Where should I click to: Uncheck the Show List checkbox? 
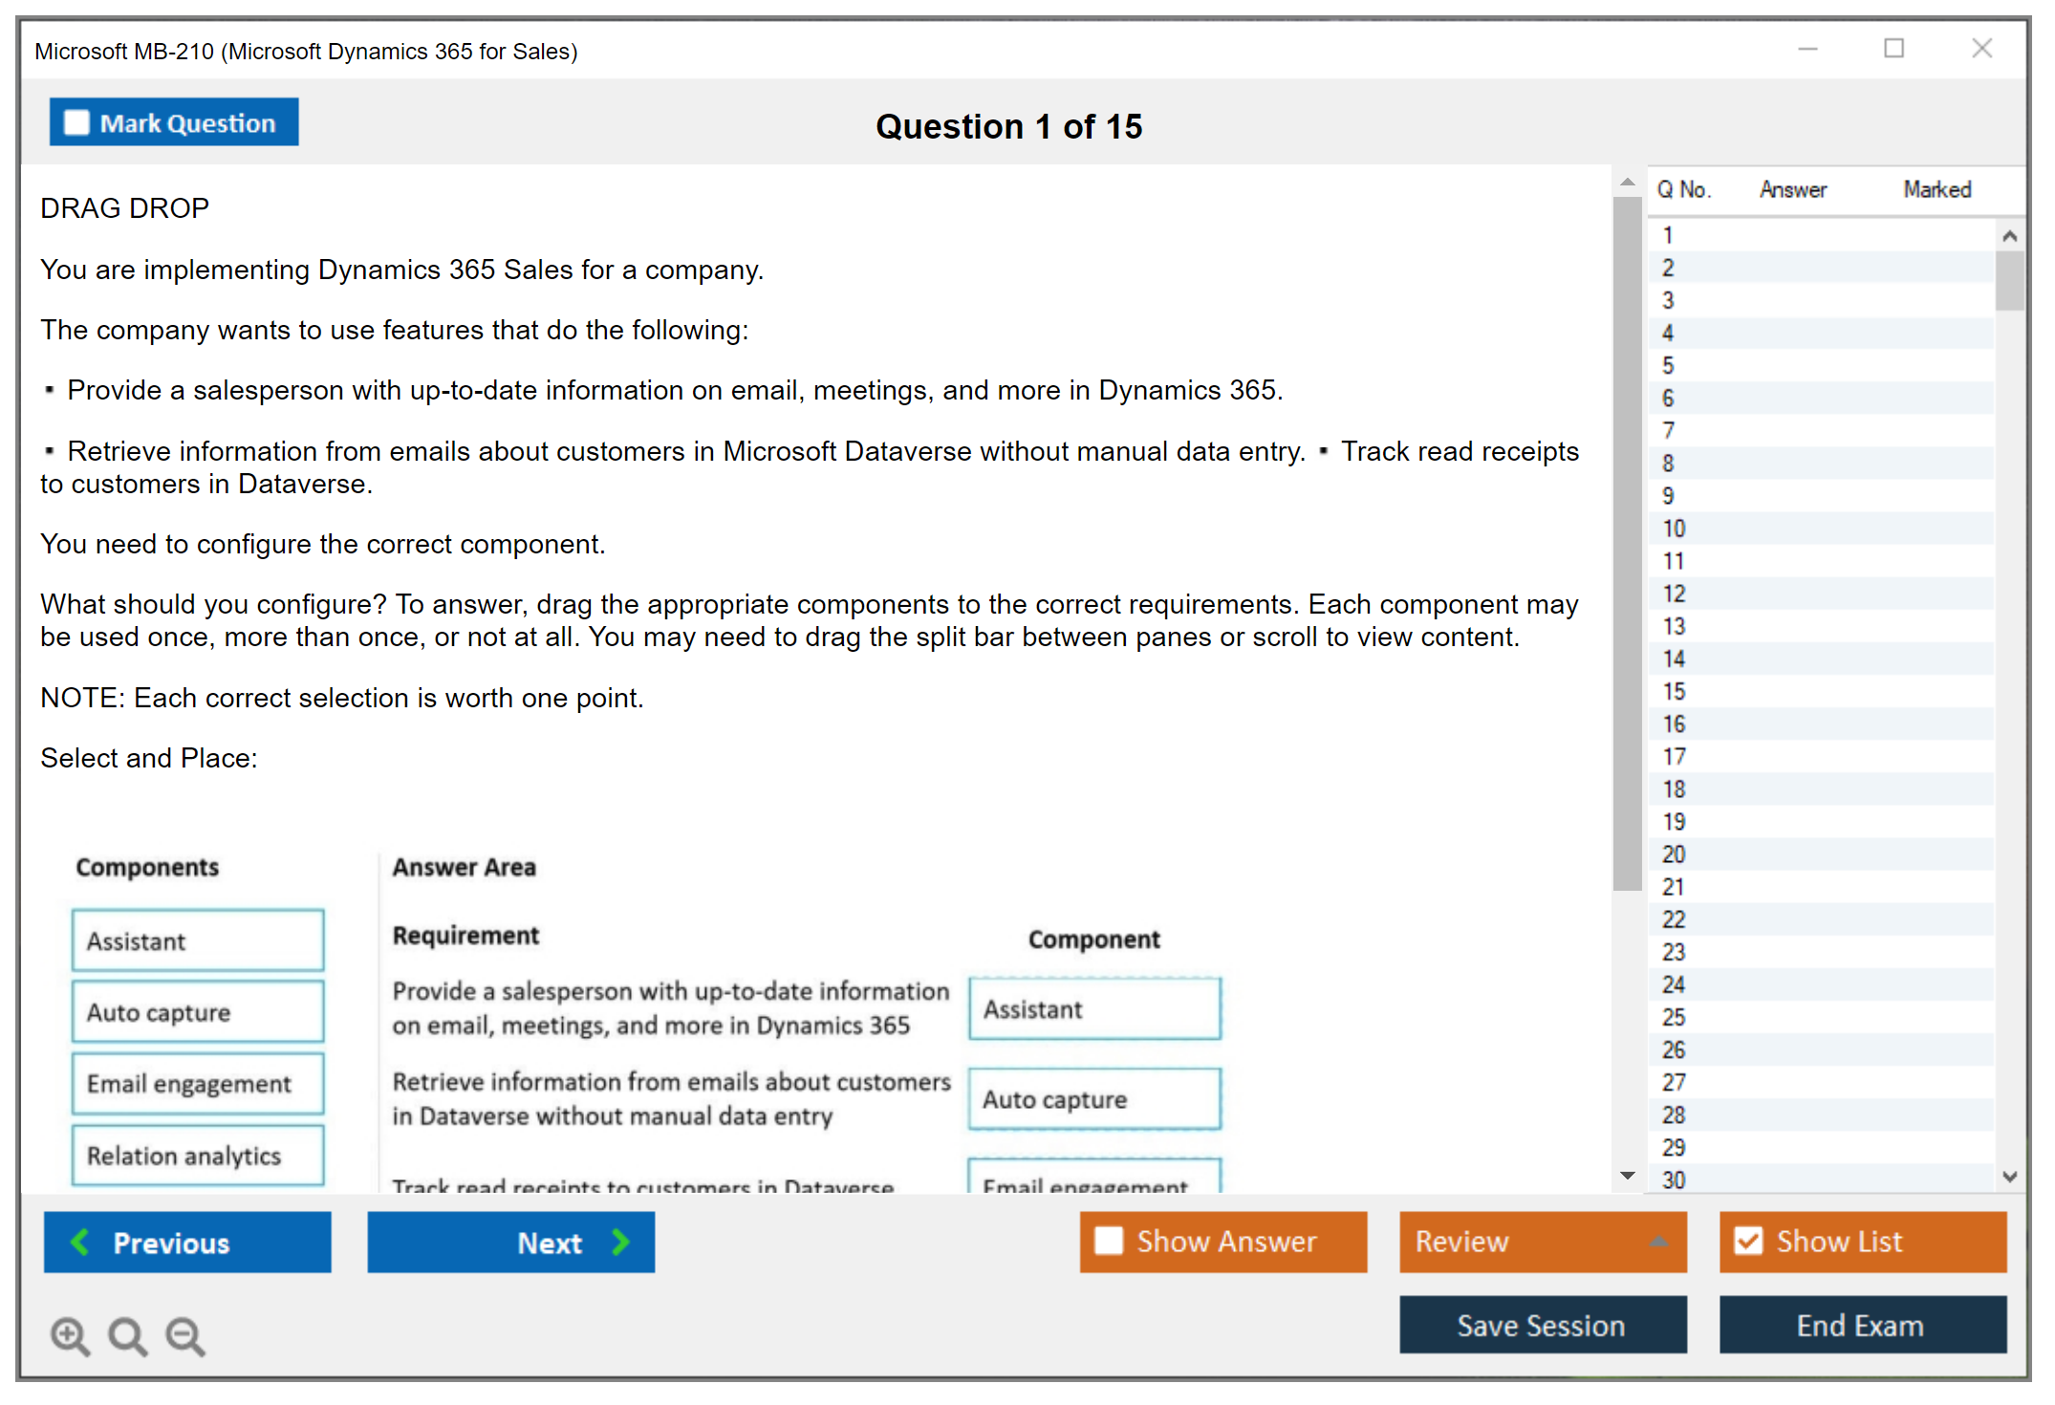click(1748, 1242)
